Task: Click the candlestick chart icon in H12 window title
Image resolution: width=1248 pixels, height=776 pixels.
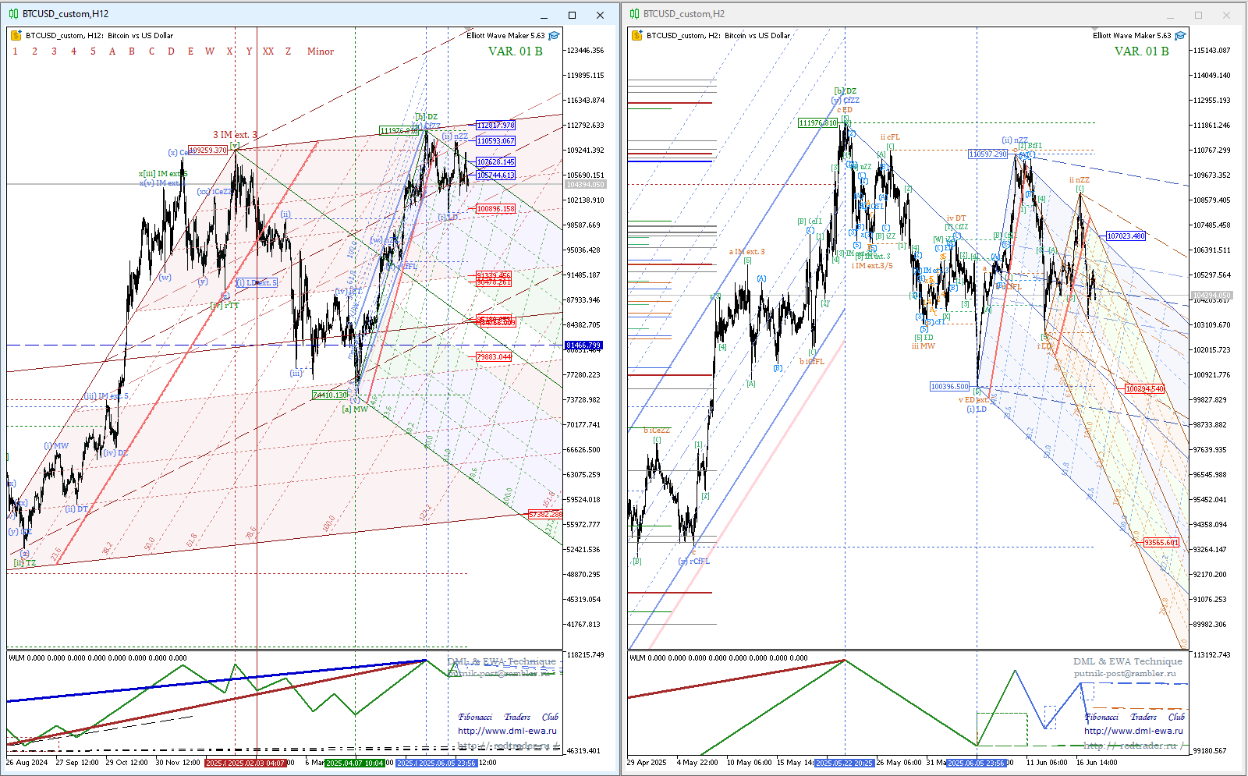Action: click(x=14, y=14)
